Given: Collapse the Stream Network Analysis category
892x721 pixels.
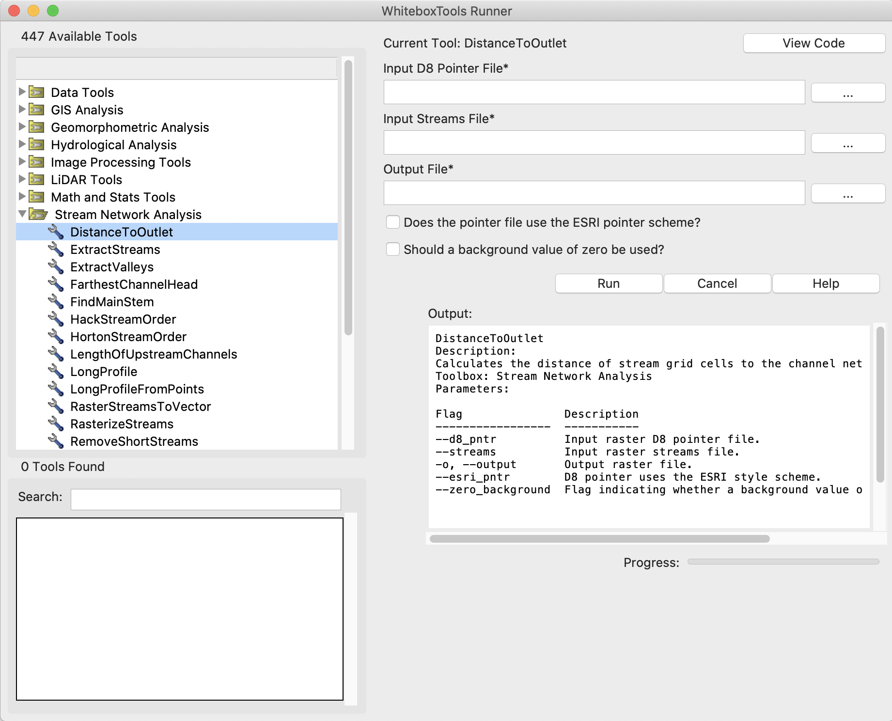Looking at the screenshot, I should [x=22, y=214].
